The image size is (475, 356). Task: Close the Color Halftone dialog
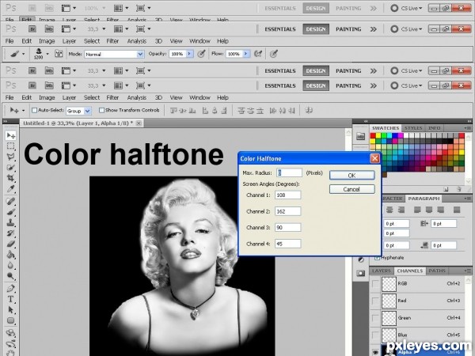coord(374,158)
